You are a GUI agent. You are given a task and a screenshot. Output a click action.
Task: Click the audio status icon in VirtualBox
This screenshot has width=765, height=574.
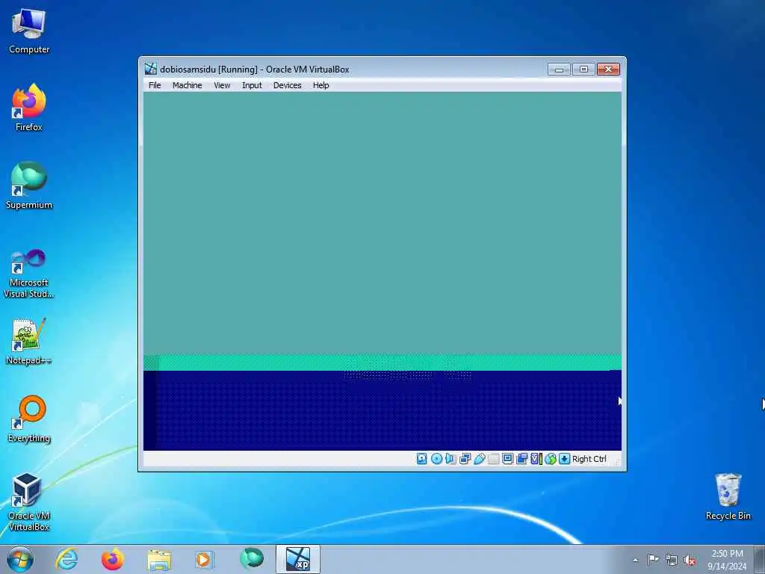[x=450, y=459]
